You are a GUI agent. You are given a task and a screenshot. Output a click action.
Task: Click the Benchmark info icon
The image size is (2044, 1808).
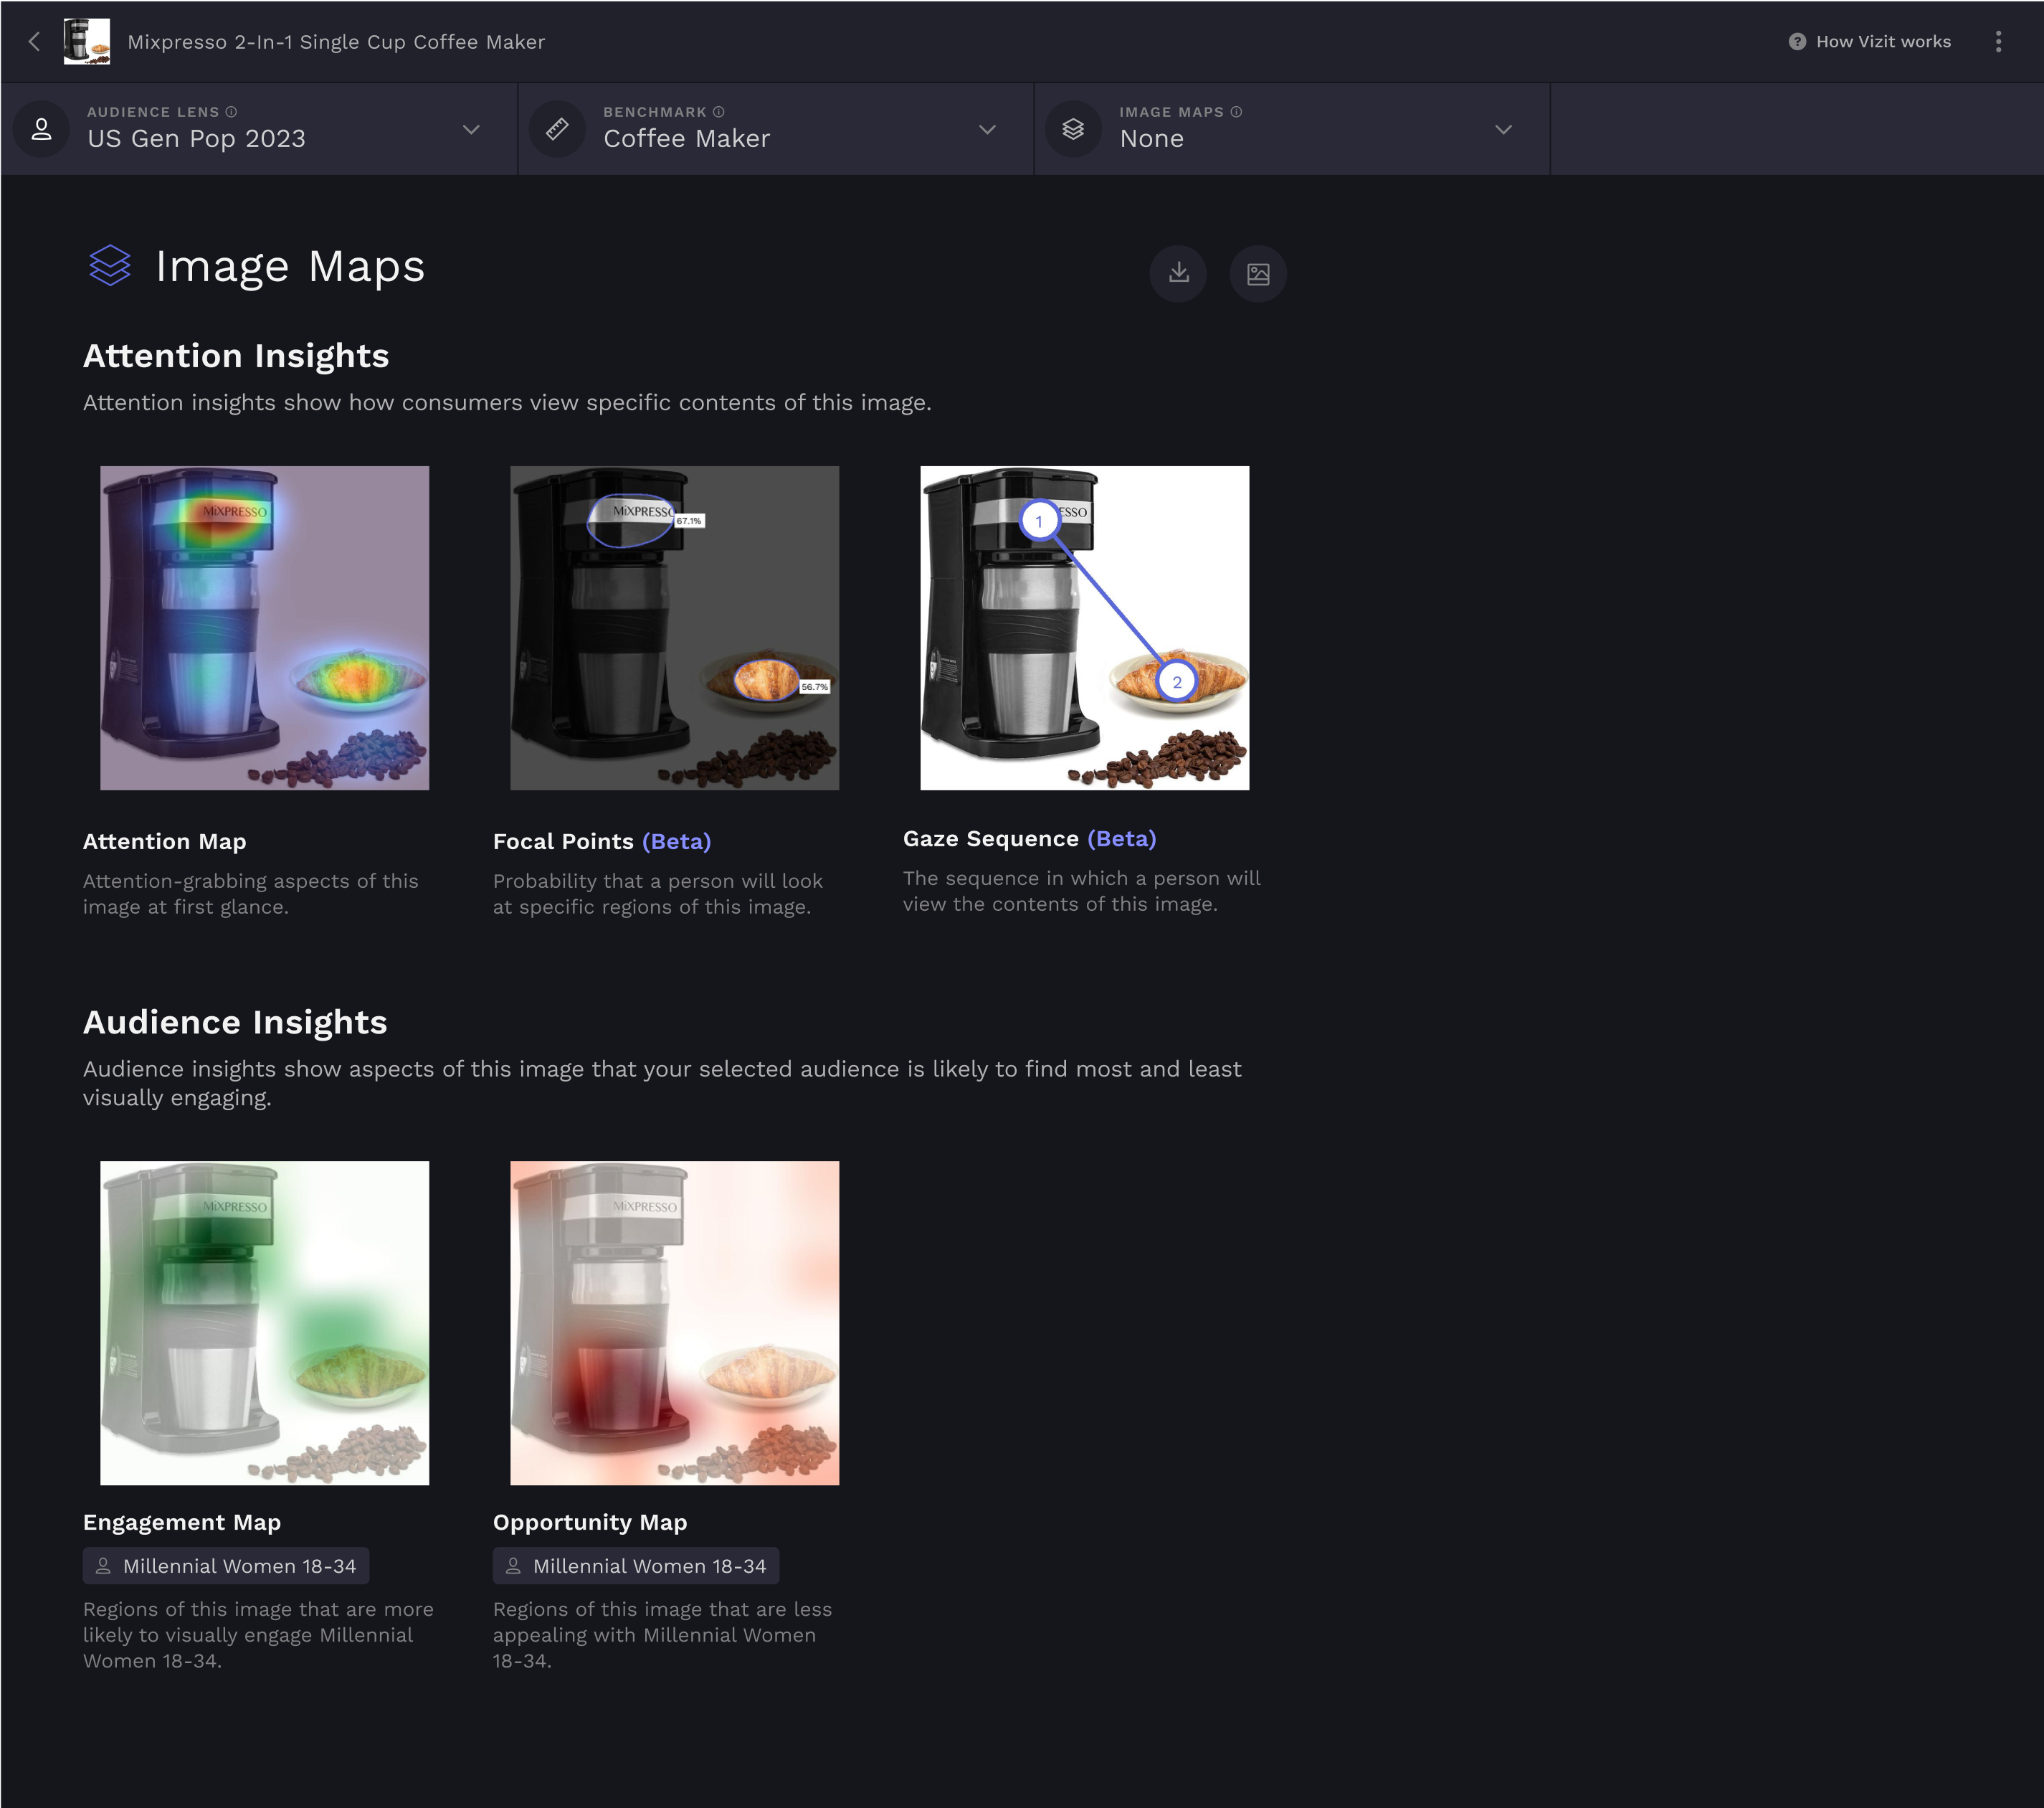point(718,112)
